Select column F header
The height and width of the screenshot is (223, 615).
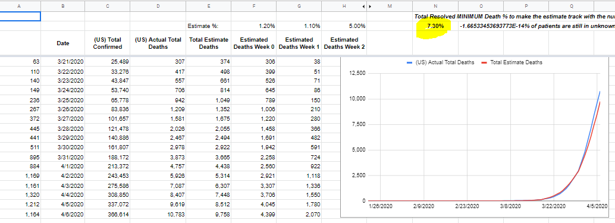(254, 6)
